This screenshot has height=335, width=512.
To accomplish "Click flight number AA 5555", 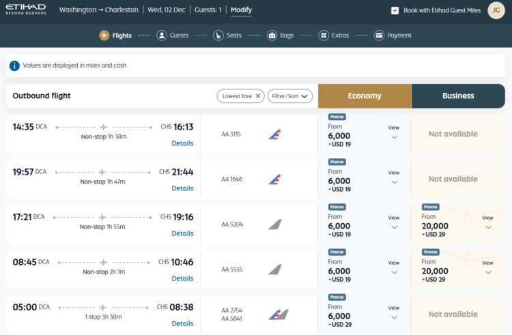I will (232, 270).
